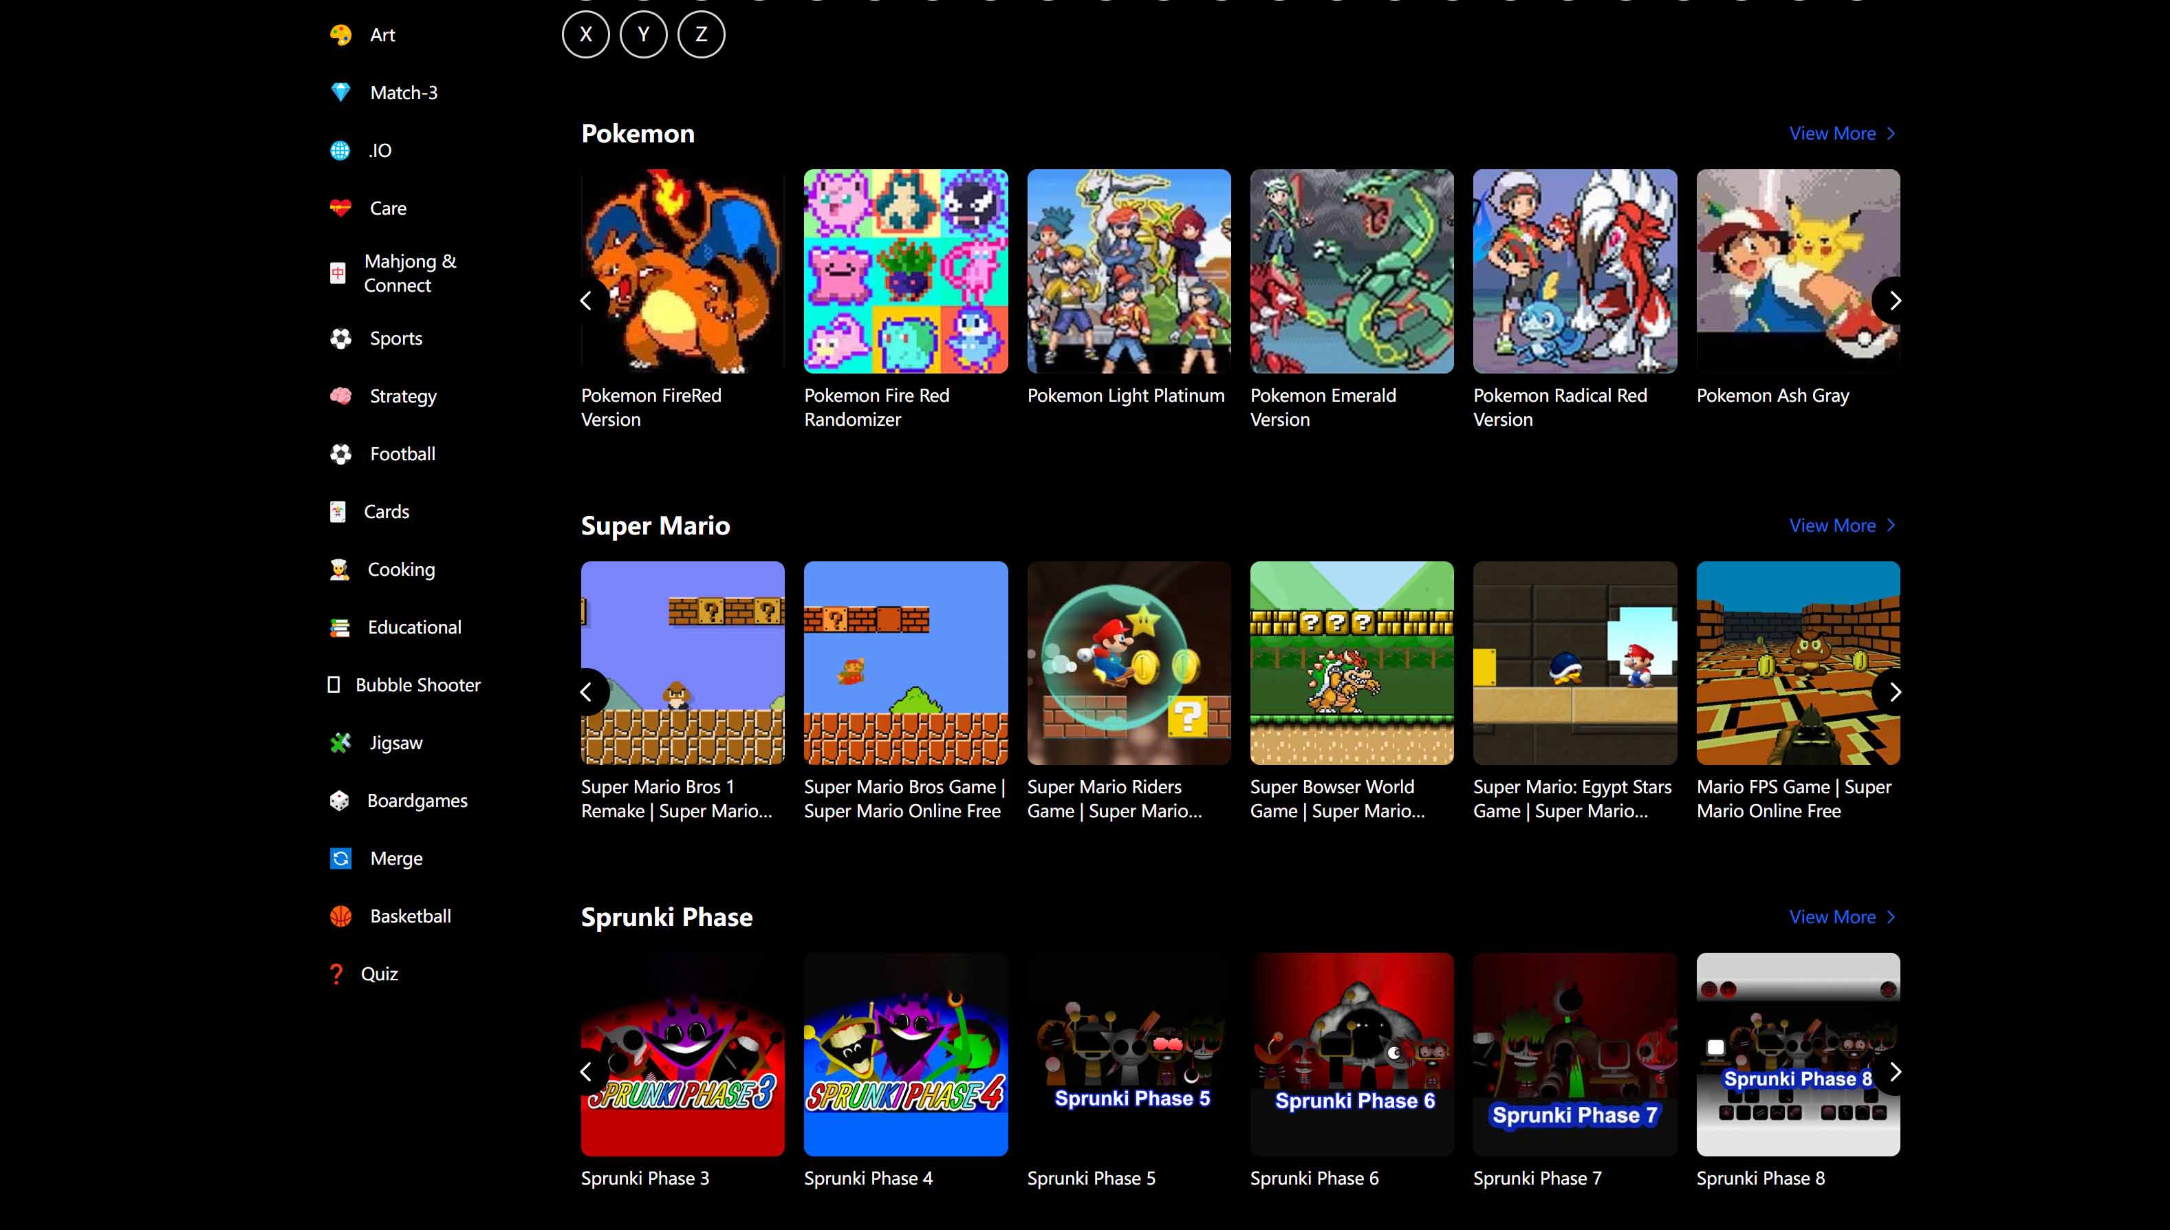The height and width of the screenshot is (1230, 2170).
Task: Open Sprunki Phase 5 thumbnail
Action: pos(1129,1055)
